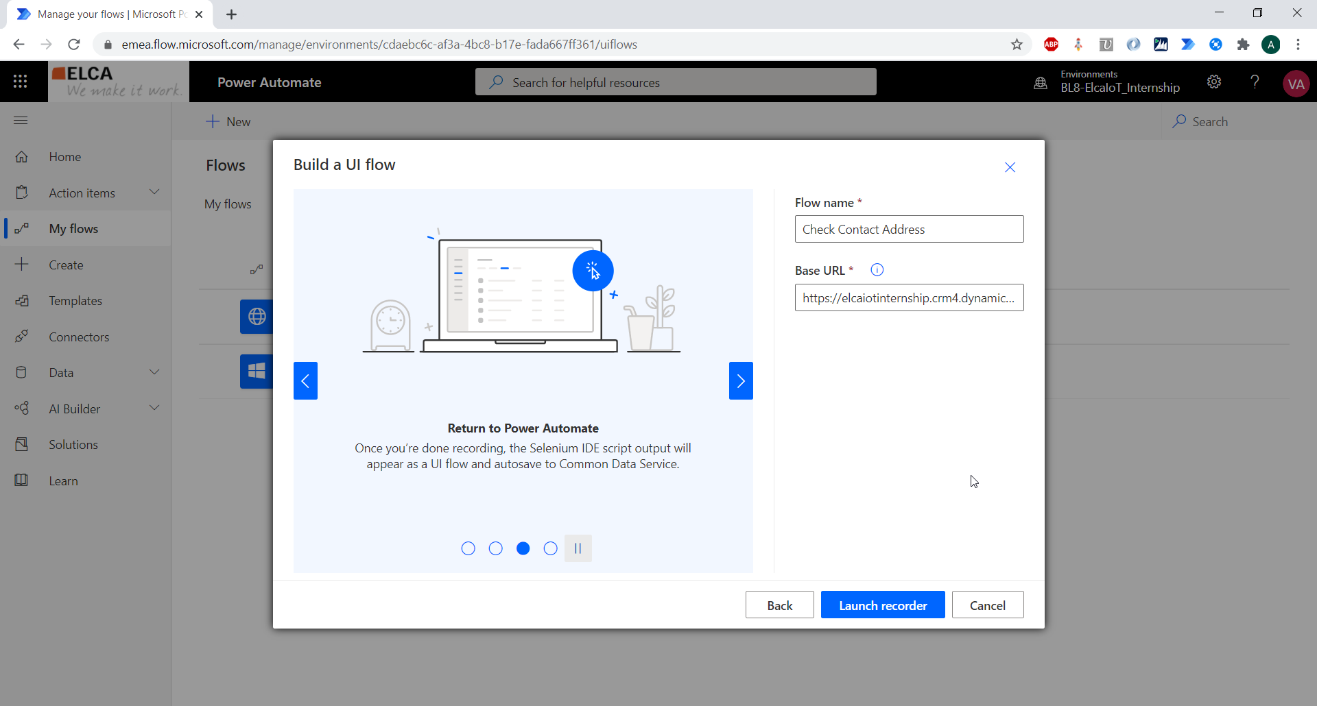
Task: Open AI Builder in sidebar
Action: pos(74,409)
